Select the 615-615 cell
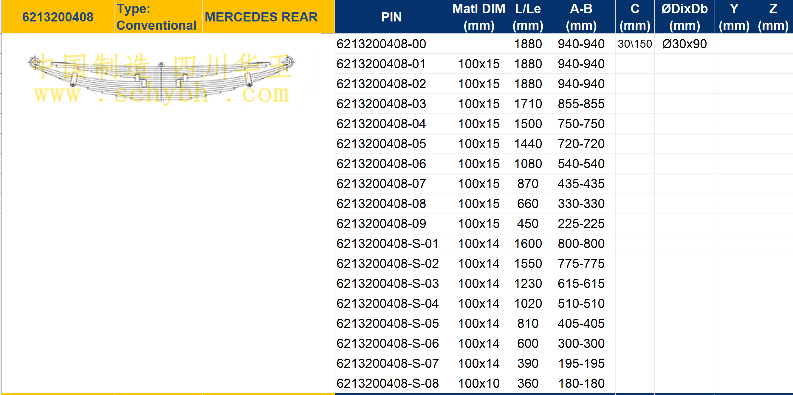 click(581, 284)
